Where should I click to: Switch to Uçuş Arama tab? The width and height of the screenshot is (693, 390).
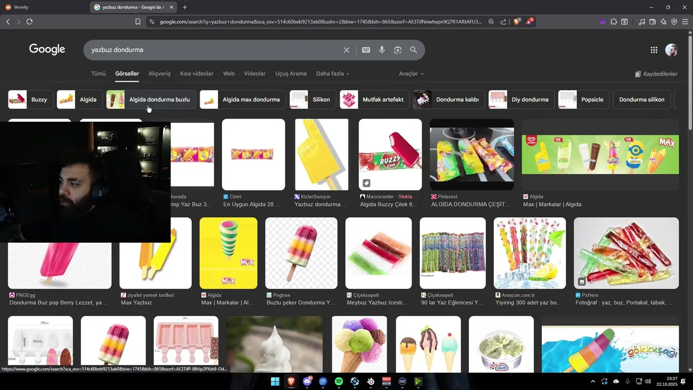pyautogui.click(x=291, y=74)
